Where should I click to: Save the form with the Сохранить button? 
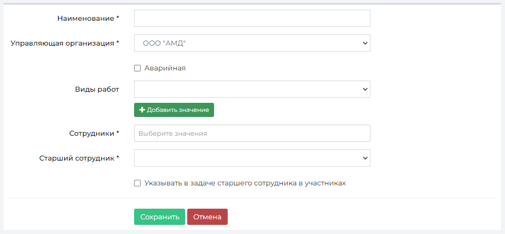point(159,217)
